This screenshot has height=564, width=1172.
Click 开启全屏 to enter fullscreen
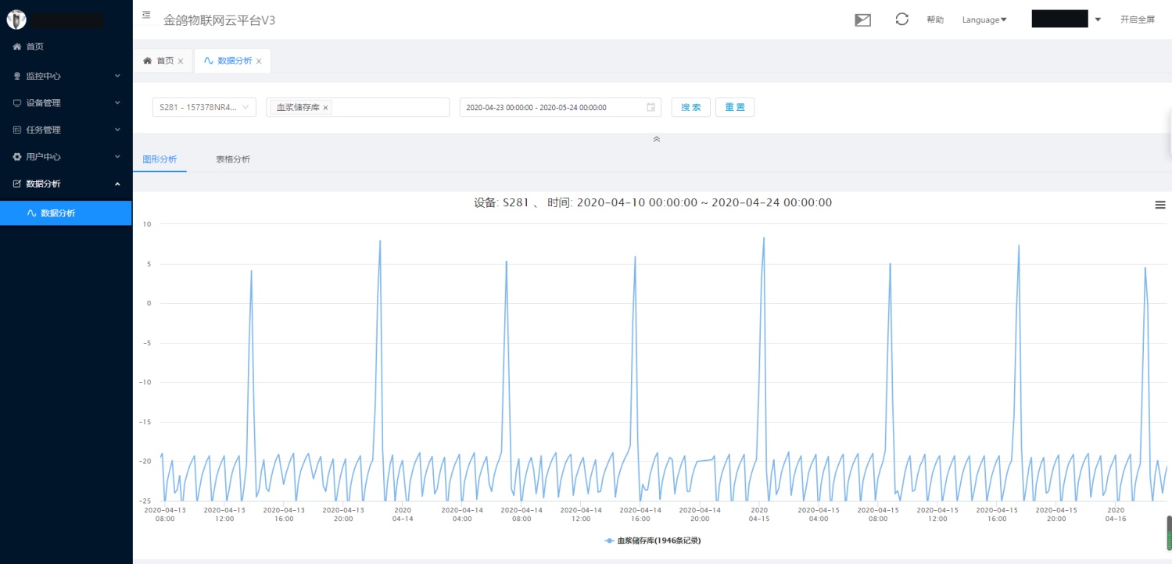(x=1137, y=20)
